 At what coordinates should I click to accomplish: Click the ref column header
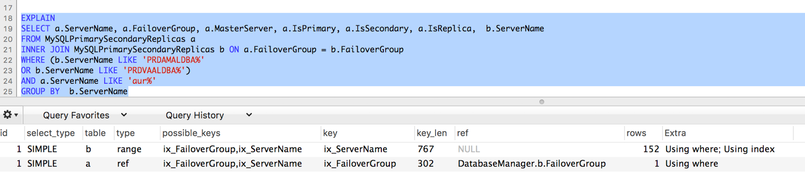pyautogui.click(x=462, y=133)
